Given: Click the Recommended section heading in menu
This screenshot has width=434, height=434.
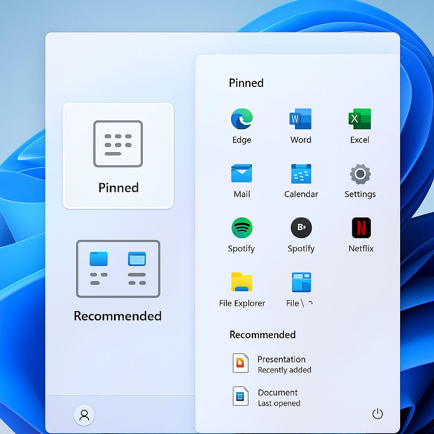Looking at the screenshot, I should click(x=262, y=335).
